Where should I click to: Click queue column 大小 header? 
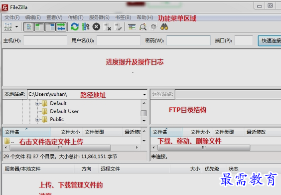186,169
